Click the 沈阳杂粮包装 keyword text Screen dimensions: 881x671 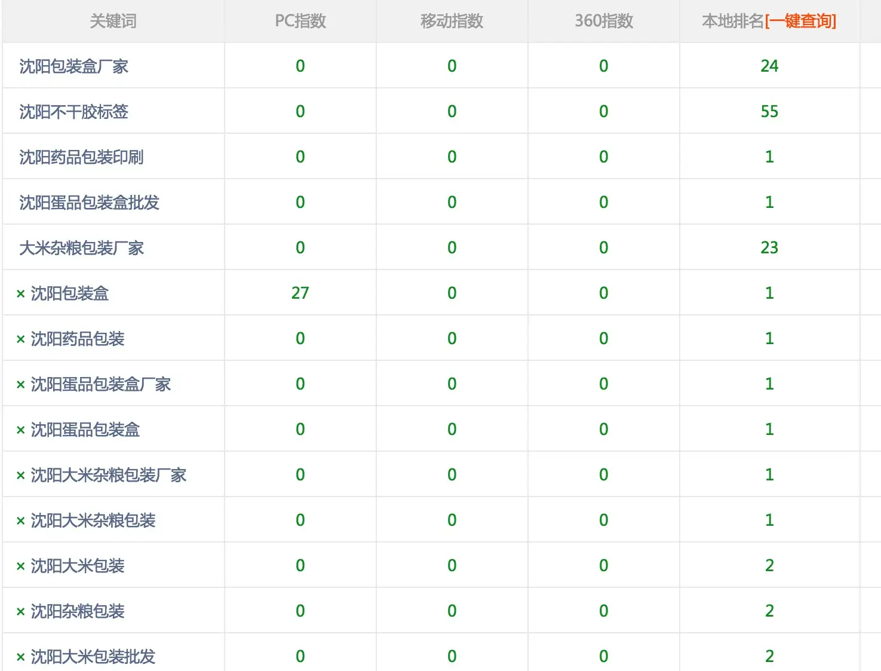pos(77,611)
